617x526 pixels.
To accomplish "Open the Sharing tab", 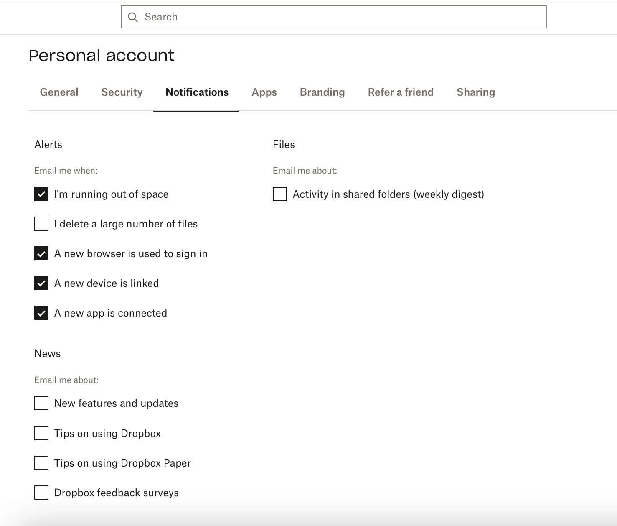I will coord(476,92).
